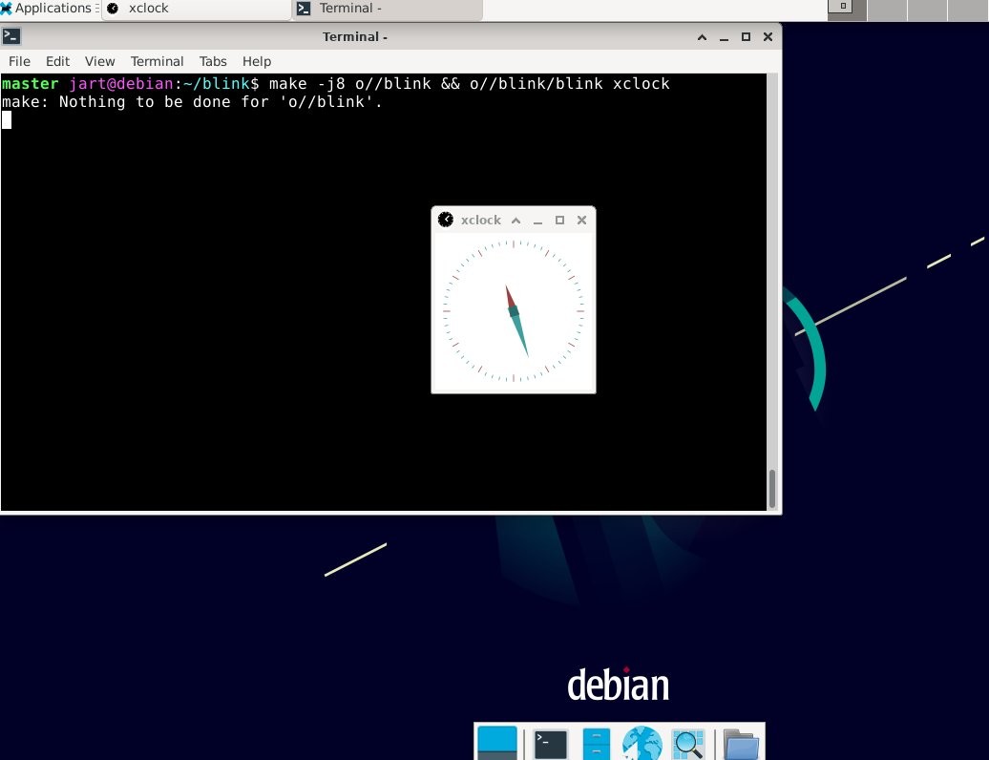Viewport: 989px width, 760px height.
Task: Launch Web Browser globe icon in dock
Action: pos(642,744)
